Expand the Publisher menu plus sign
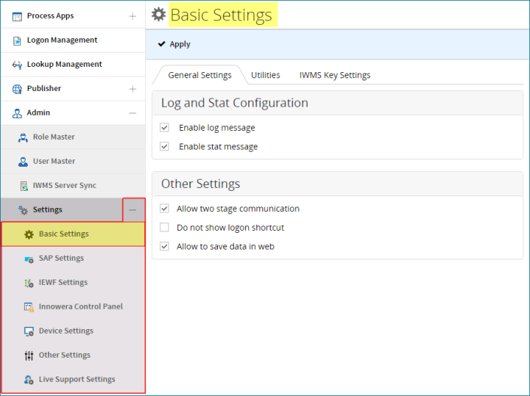Image resolution: width=530 pixels, height=396 pixels. click(133, 89)
